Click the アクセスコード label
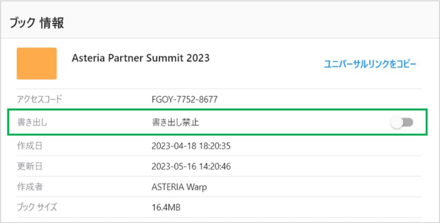Image resolution: width=440 pixels, height=223 pixels. [x=40, y=99]
